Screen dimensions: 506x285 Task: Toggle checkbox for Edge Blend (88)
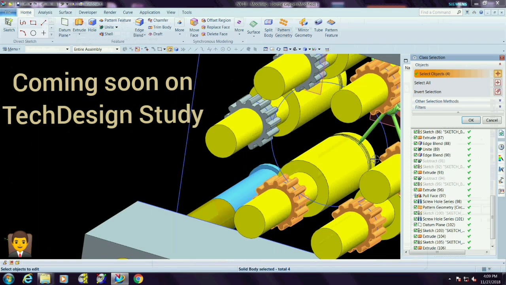click(415, 143)
